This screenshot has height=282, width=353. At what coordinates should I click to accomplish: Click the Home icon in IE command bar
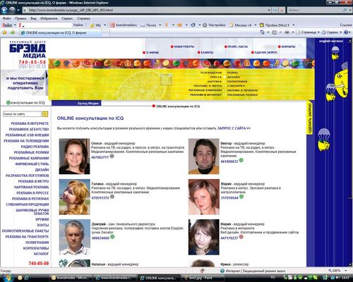pos(262,32)
